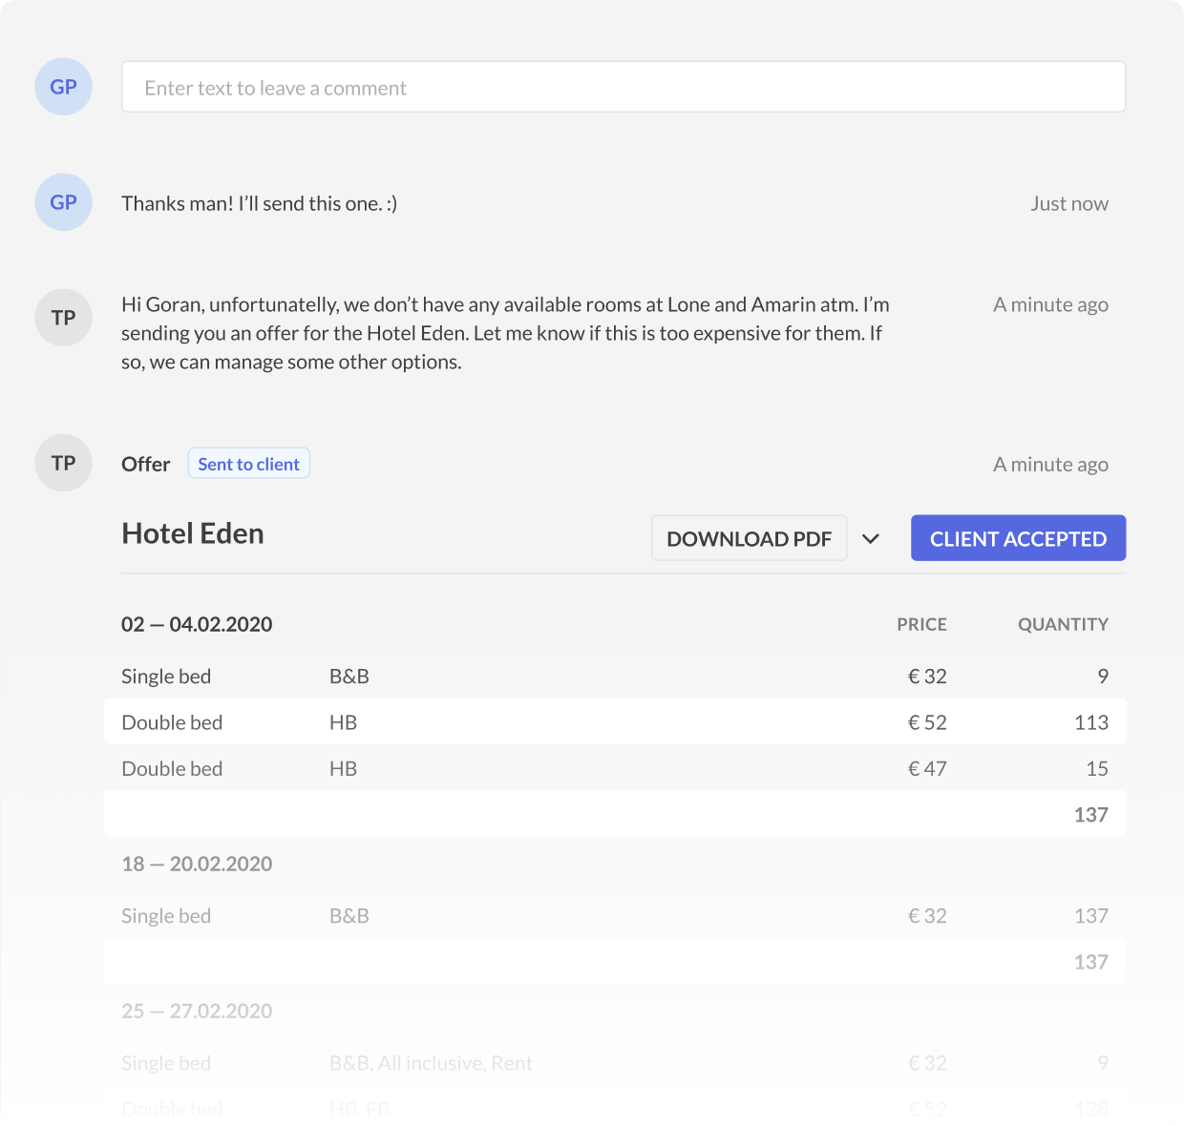The width and height of the screenshot is (1184, 1126).
Task: Select the Single bed B&B row with quantity 9
Action: tap(614, 677)
